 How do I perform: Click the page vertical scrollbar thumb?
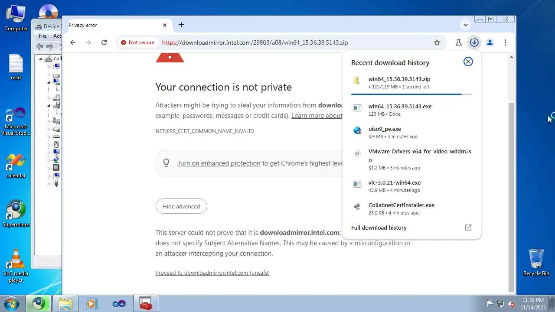(511, 197)
